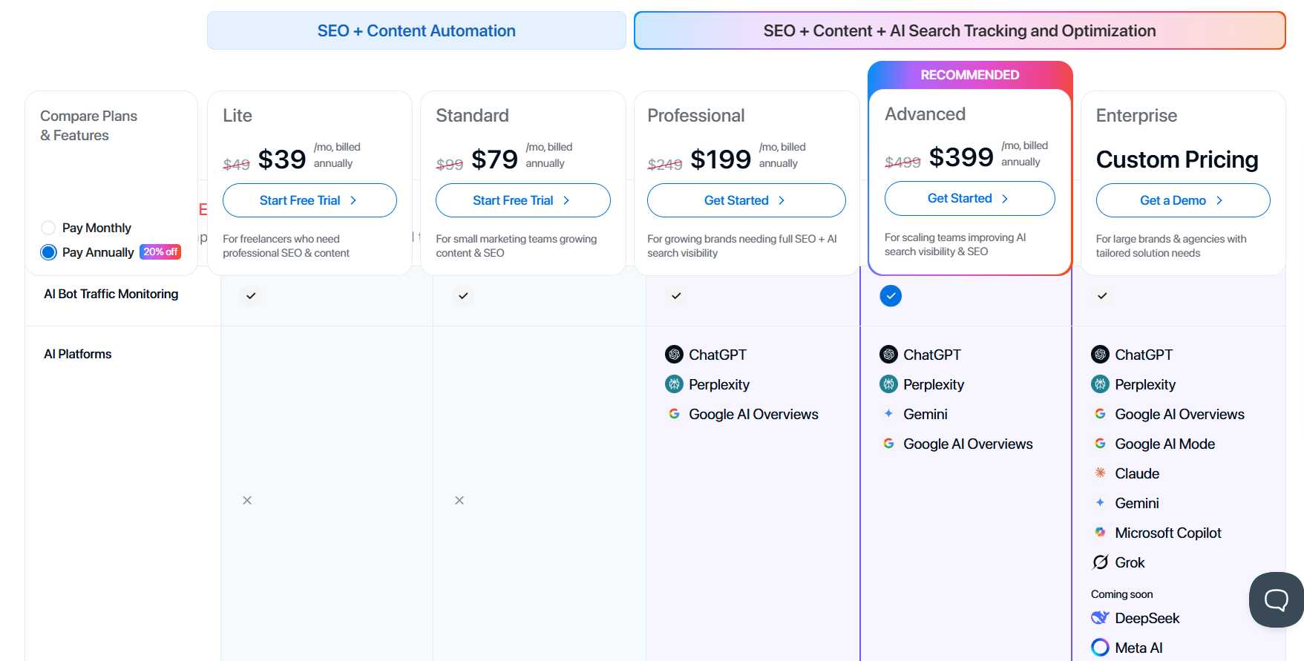The image size is (1304, 661).
Task: Click Get Started on the Advanced plan
Action: 969,198
